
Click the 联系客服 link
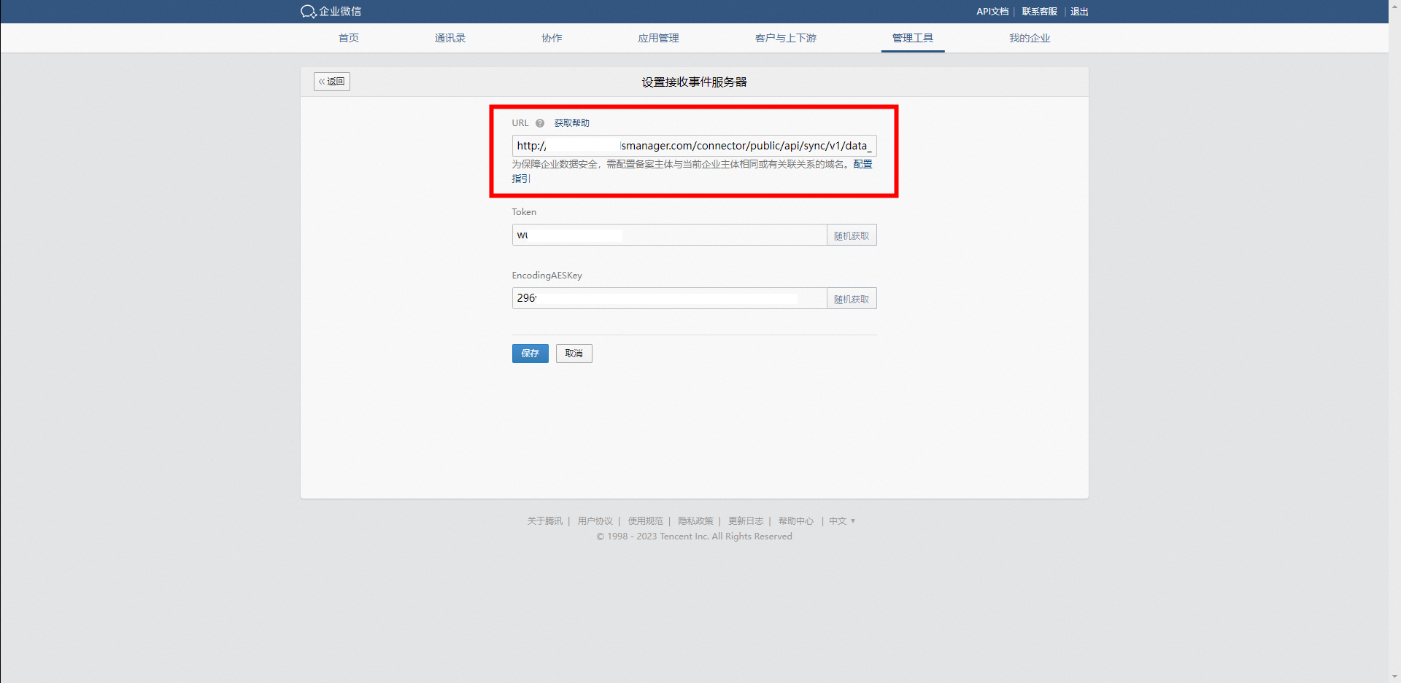1040,12
